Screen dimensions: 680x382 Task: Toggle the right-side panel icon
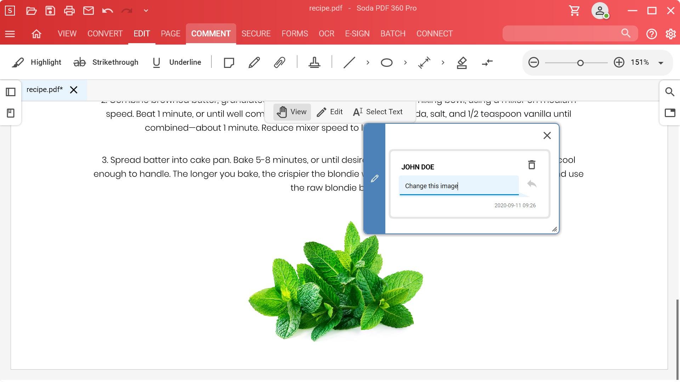point(669,113)
